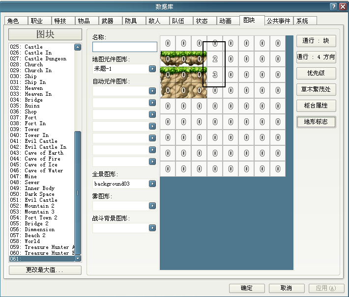349x297 pixels.
Task: Select list row 058: World
Action: tap(42, 241)
